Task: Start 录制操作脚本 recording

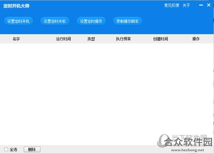Action: [128, 21]
